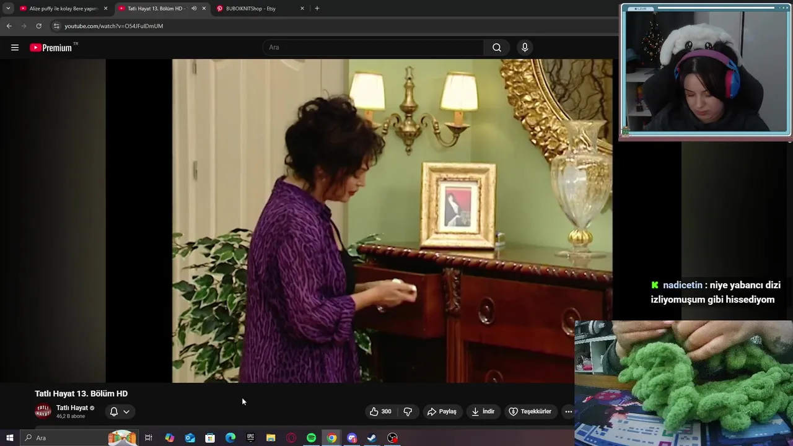Launch Opera browser from taskbar
Viewport: 793px width, 446px height.
291,438
